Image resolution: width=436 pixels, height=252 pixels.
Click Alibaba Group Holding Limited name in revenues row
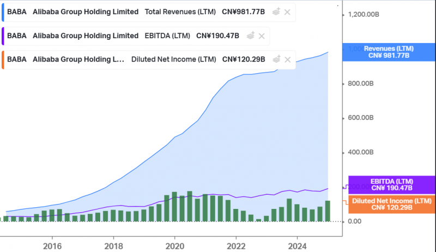coord(86,12)
